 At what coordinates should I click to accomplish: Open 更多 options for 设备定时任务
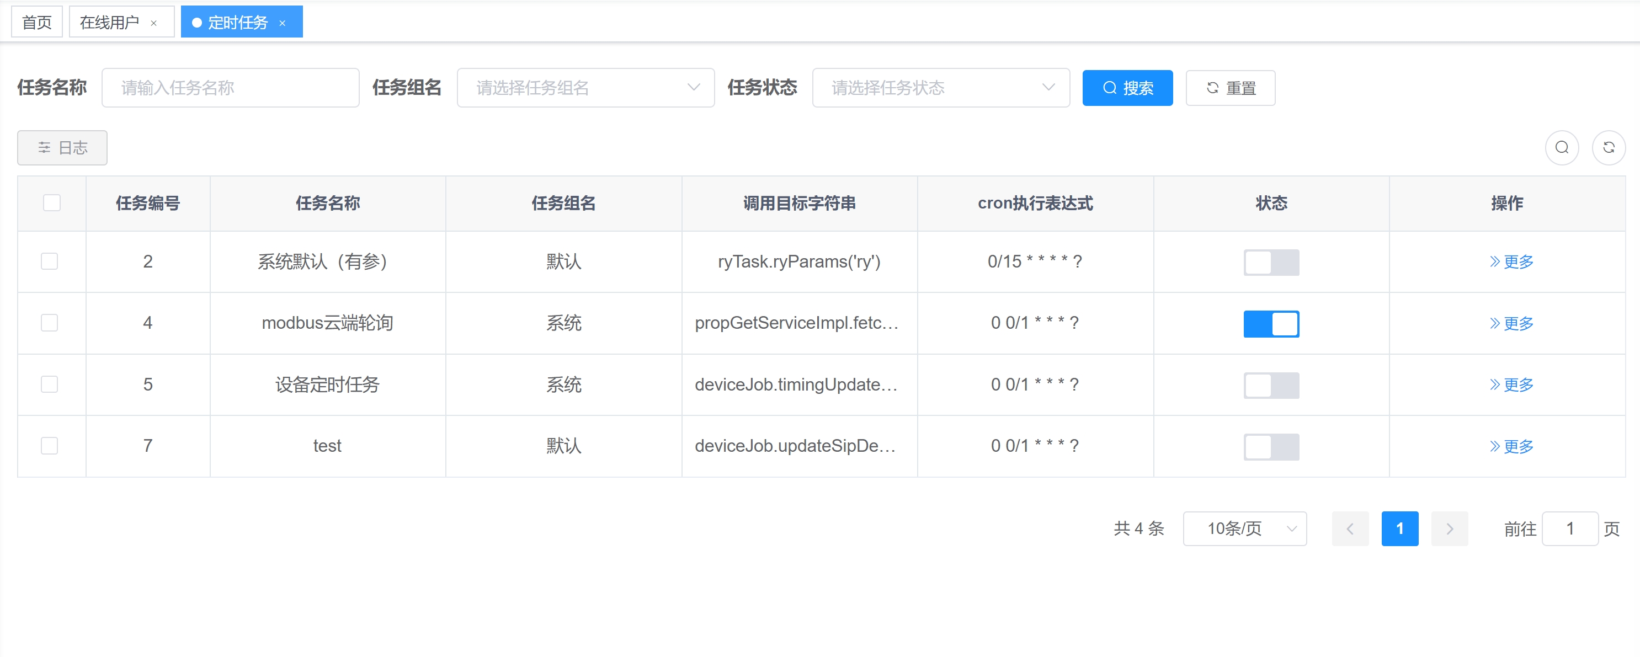click(x=1511, y=384)
